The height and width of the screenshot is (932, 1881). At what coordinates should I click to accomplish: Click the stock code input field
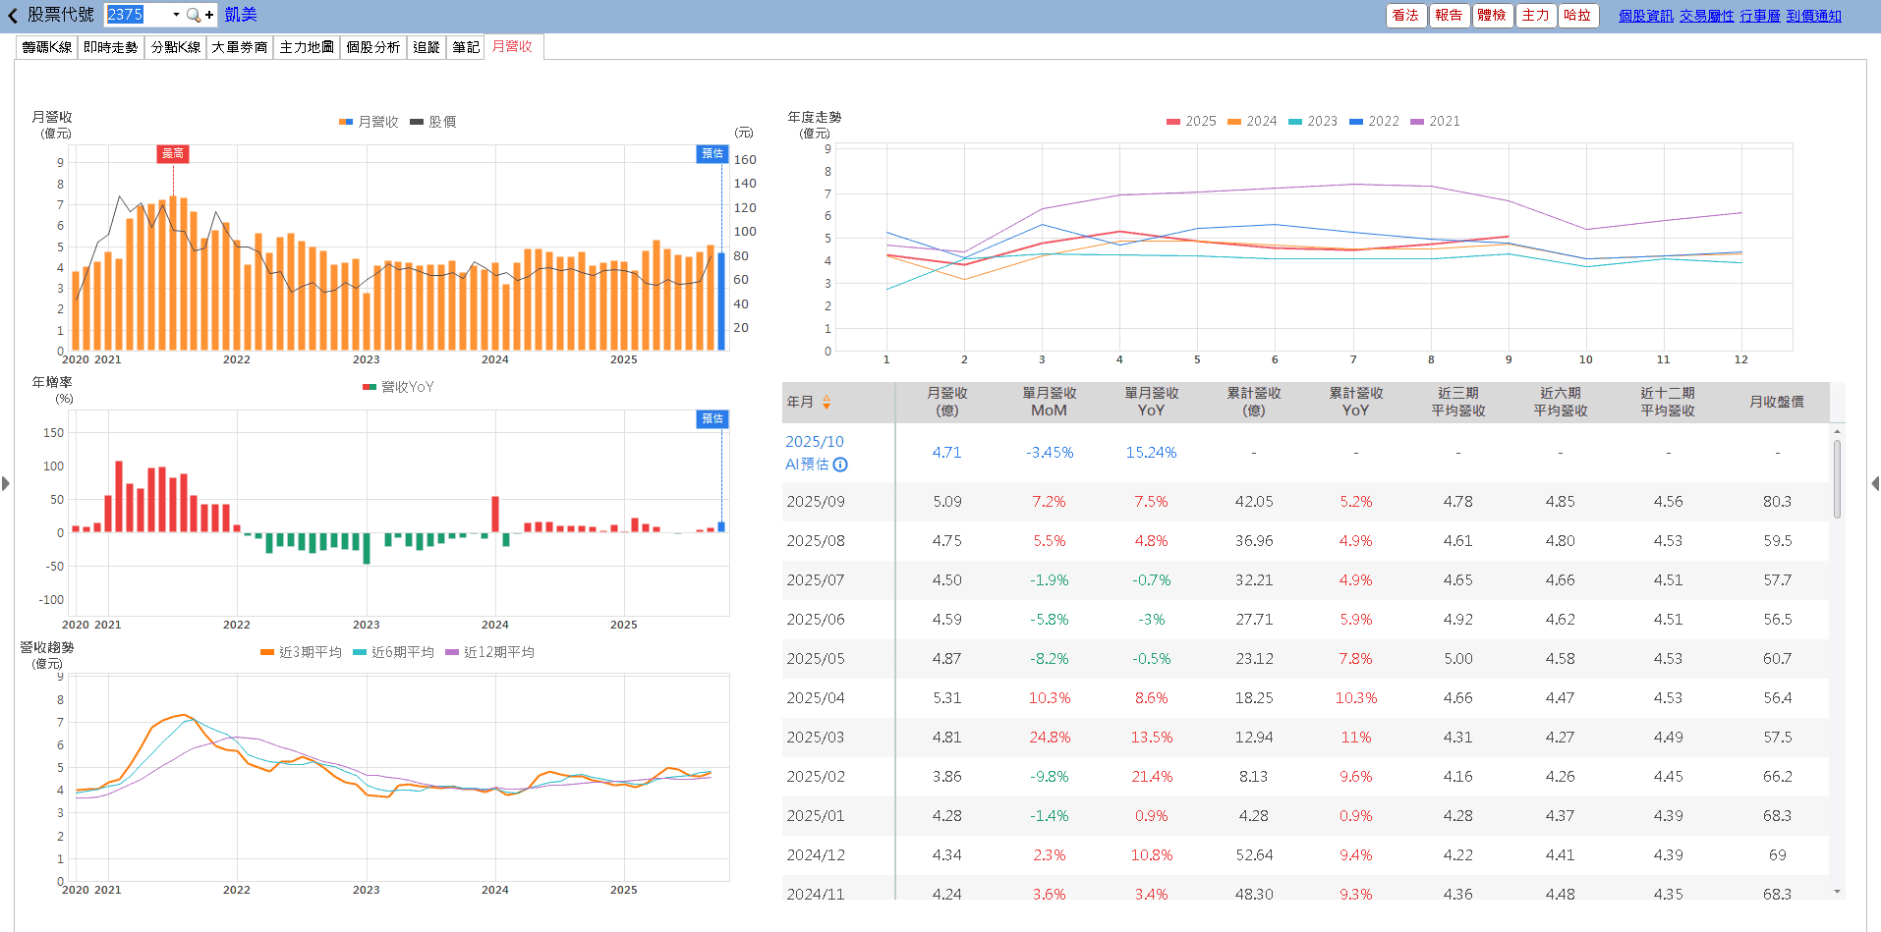pyautogui.click(x=137, y=15)
